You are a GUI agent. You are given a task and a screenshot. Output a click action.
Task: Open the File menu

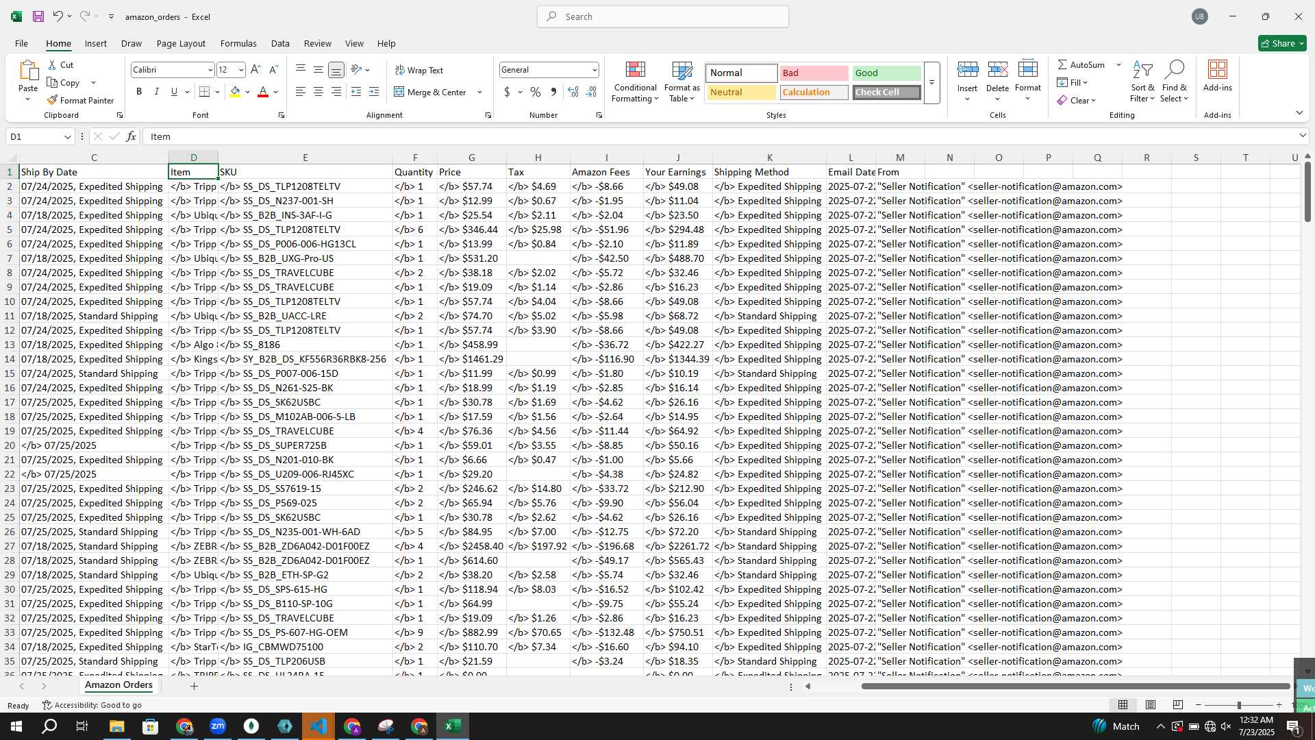pos(21,43)
